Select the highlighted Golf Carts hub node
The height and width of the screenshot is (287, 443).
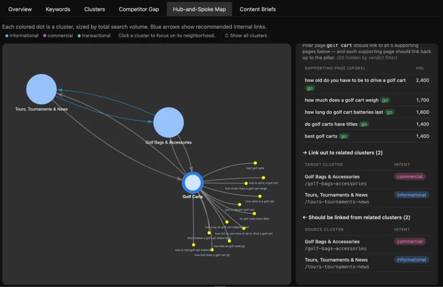tap(193, 183)
